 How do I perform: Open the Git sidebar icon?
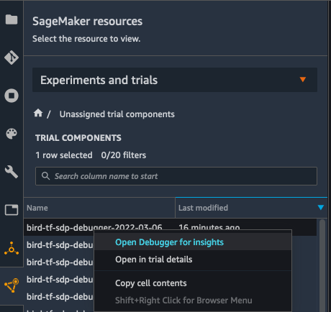pyautogui.click(x=12, y=58)
